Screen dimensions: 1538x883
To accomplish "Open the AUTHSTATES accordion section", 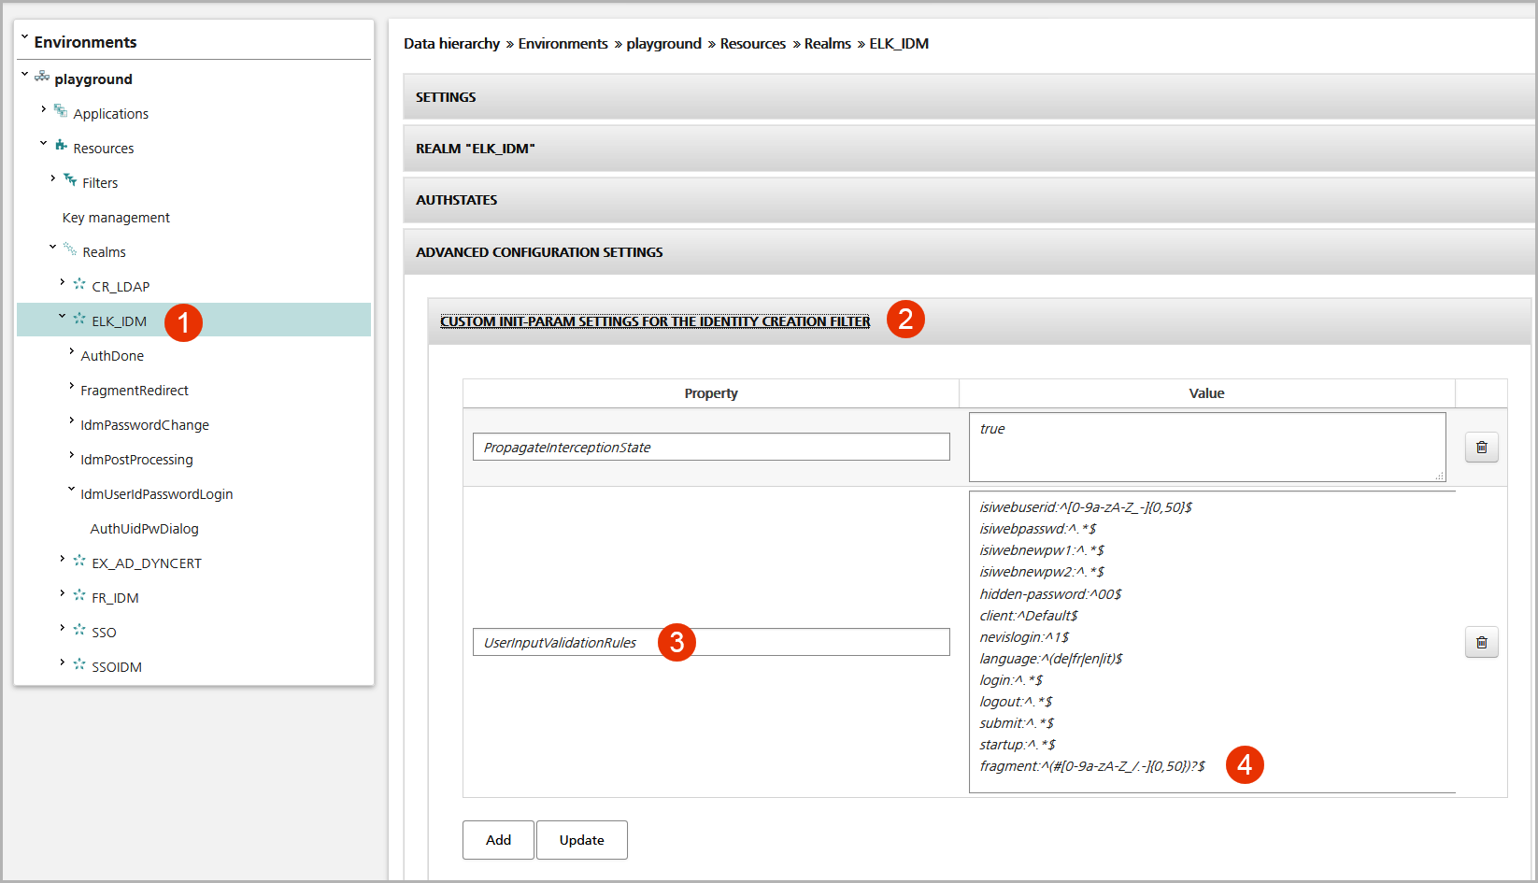I will tap(968, 200).
